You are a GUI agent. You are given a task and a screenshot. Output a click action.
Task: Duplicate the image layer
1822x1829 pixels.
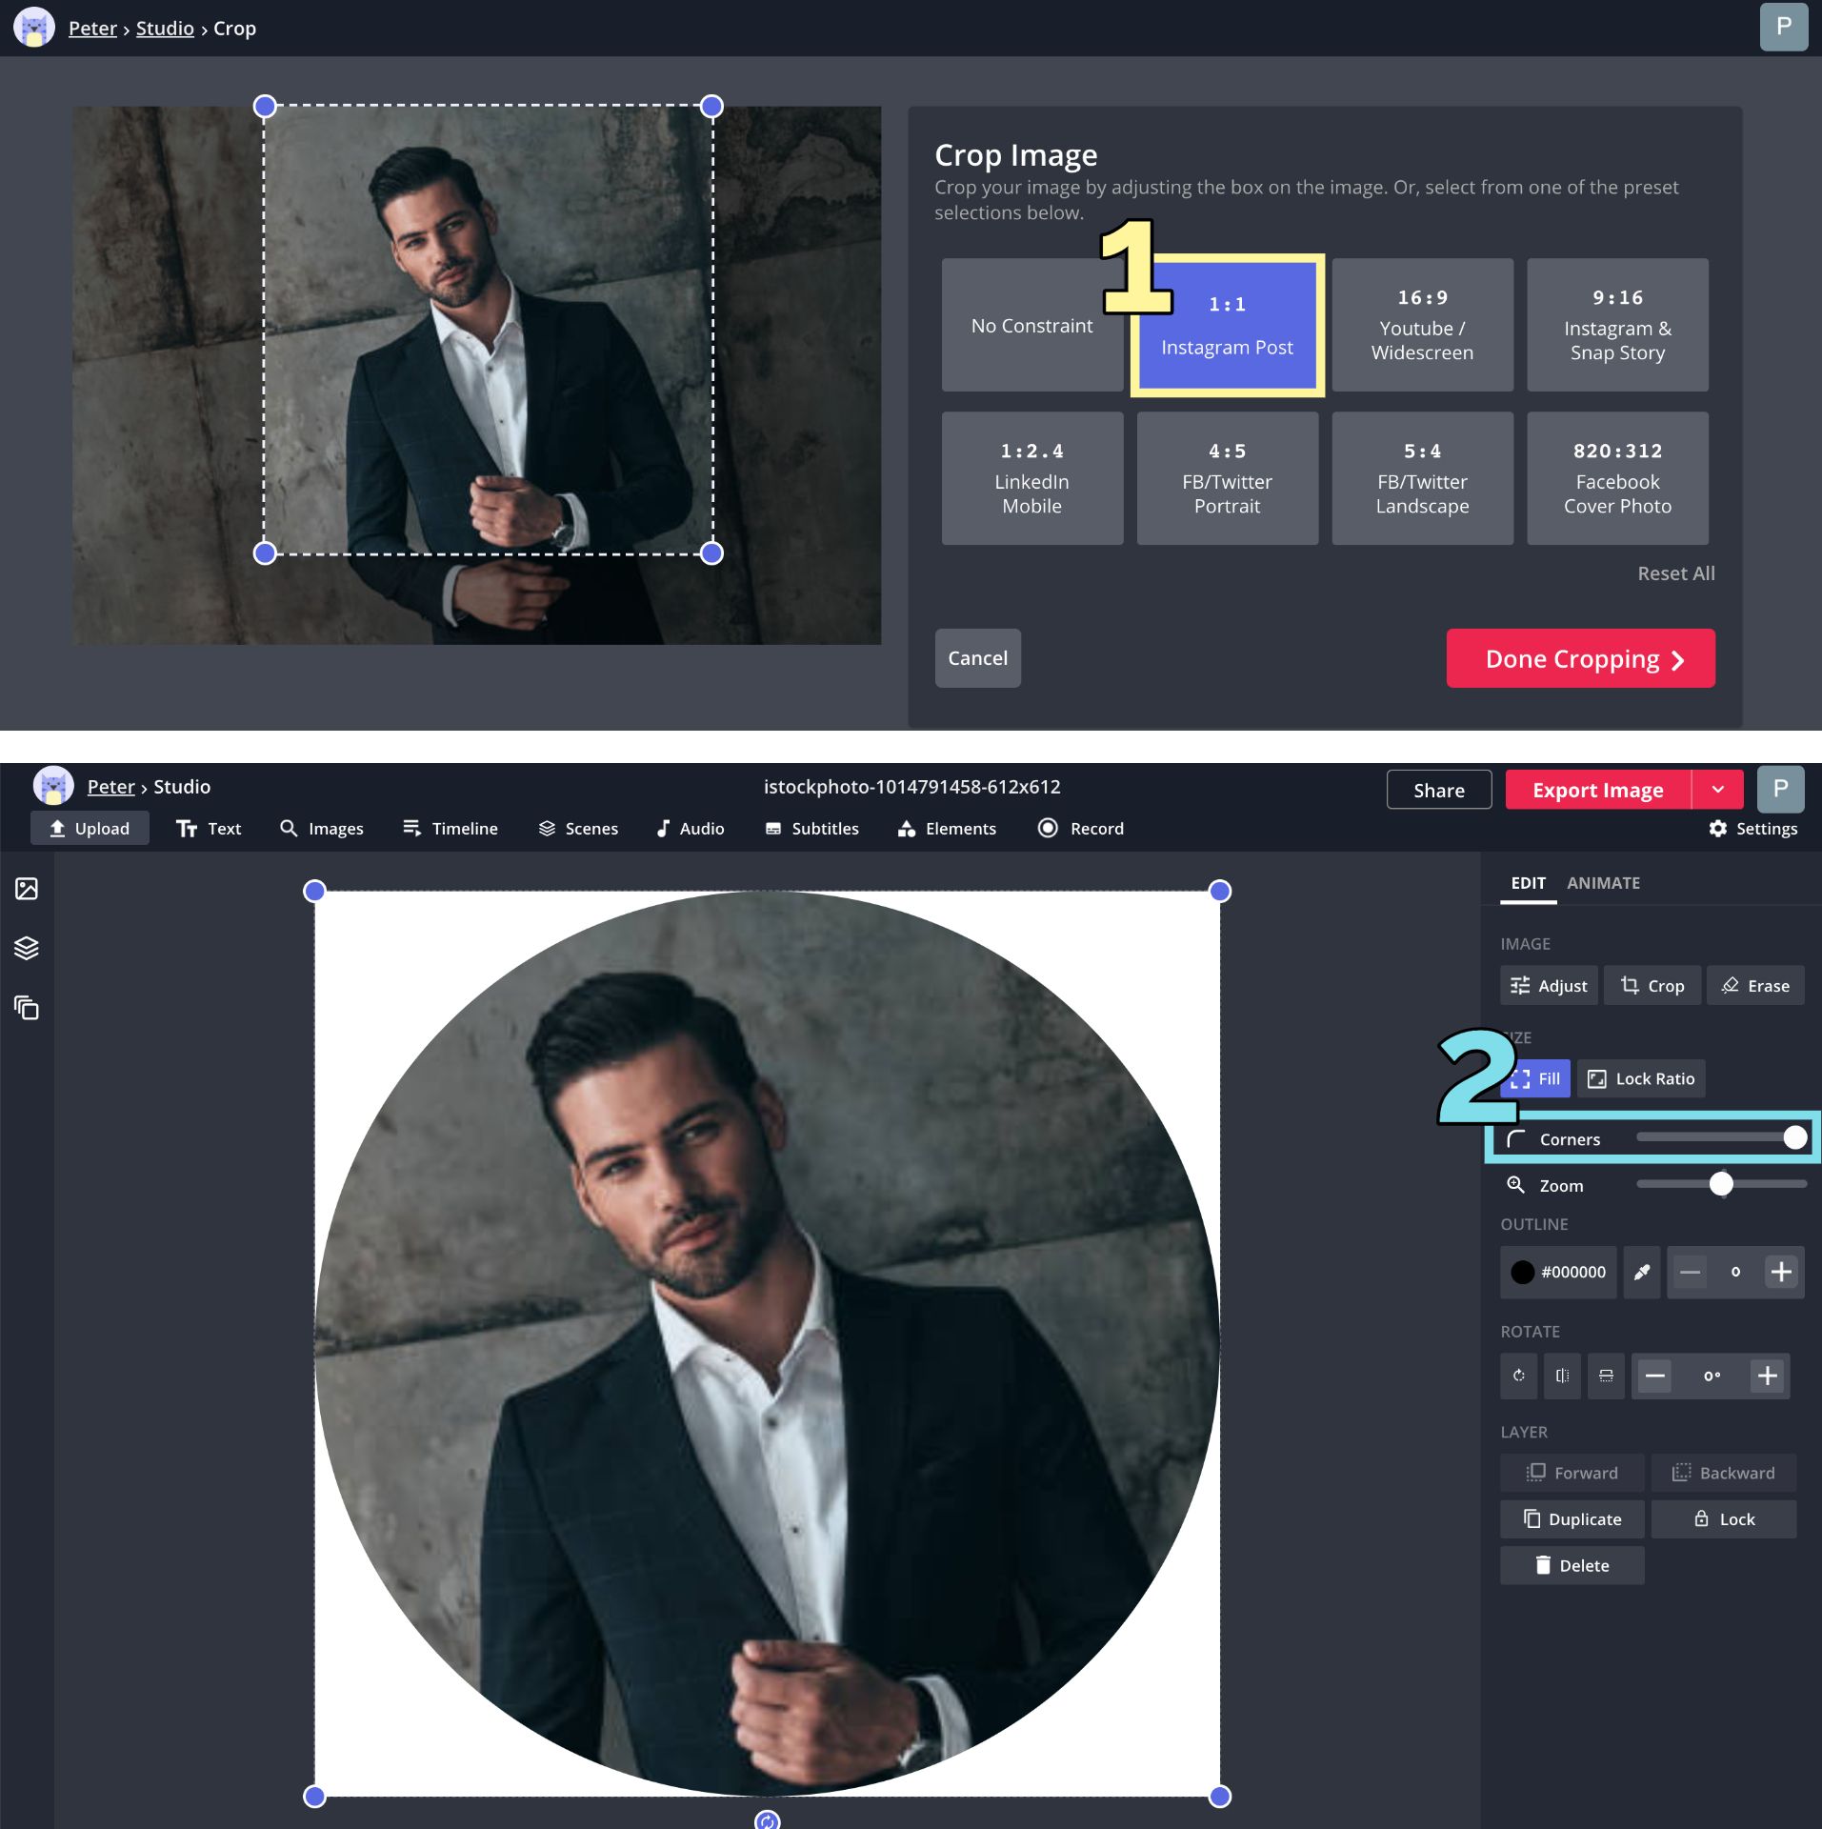tap(1572, 1518)
